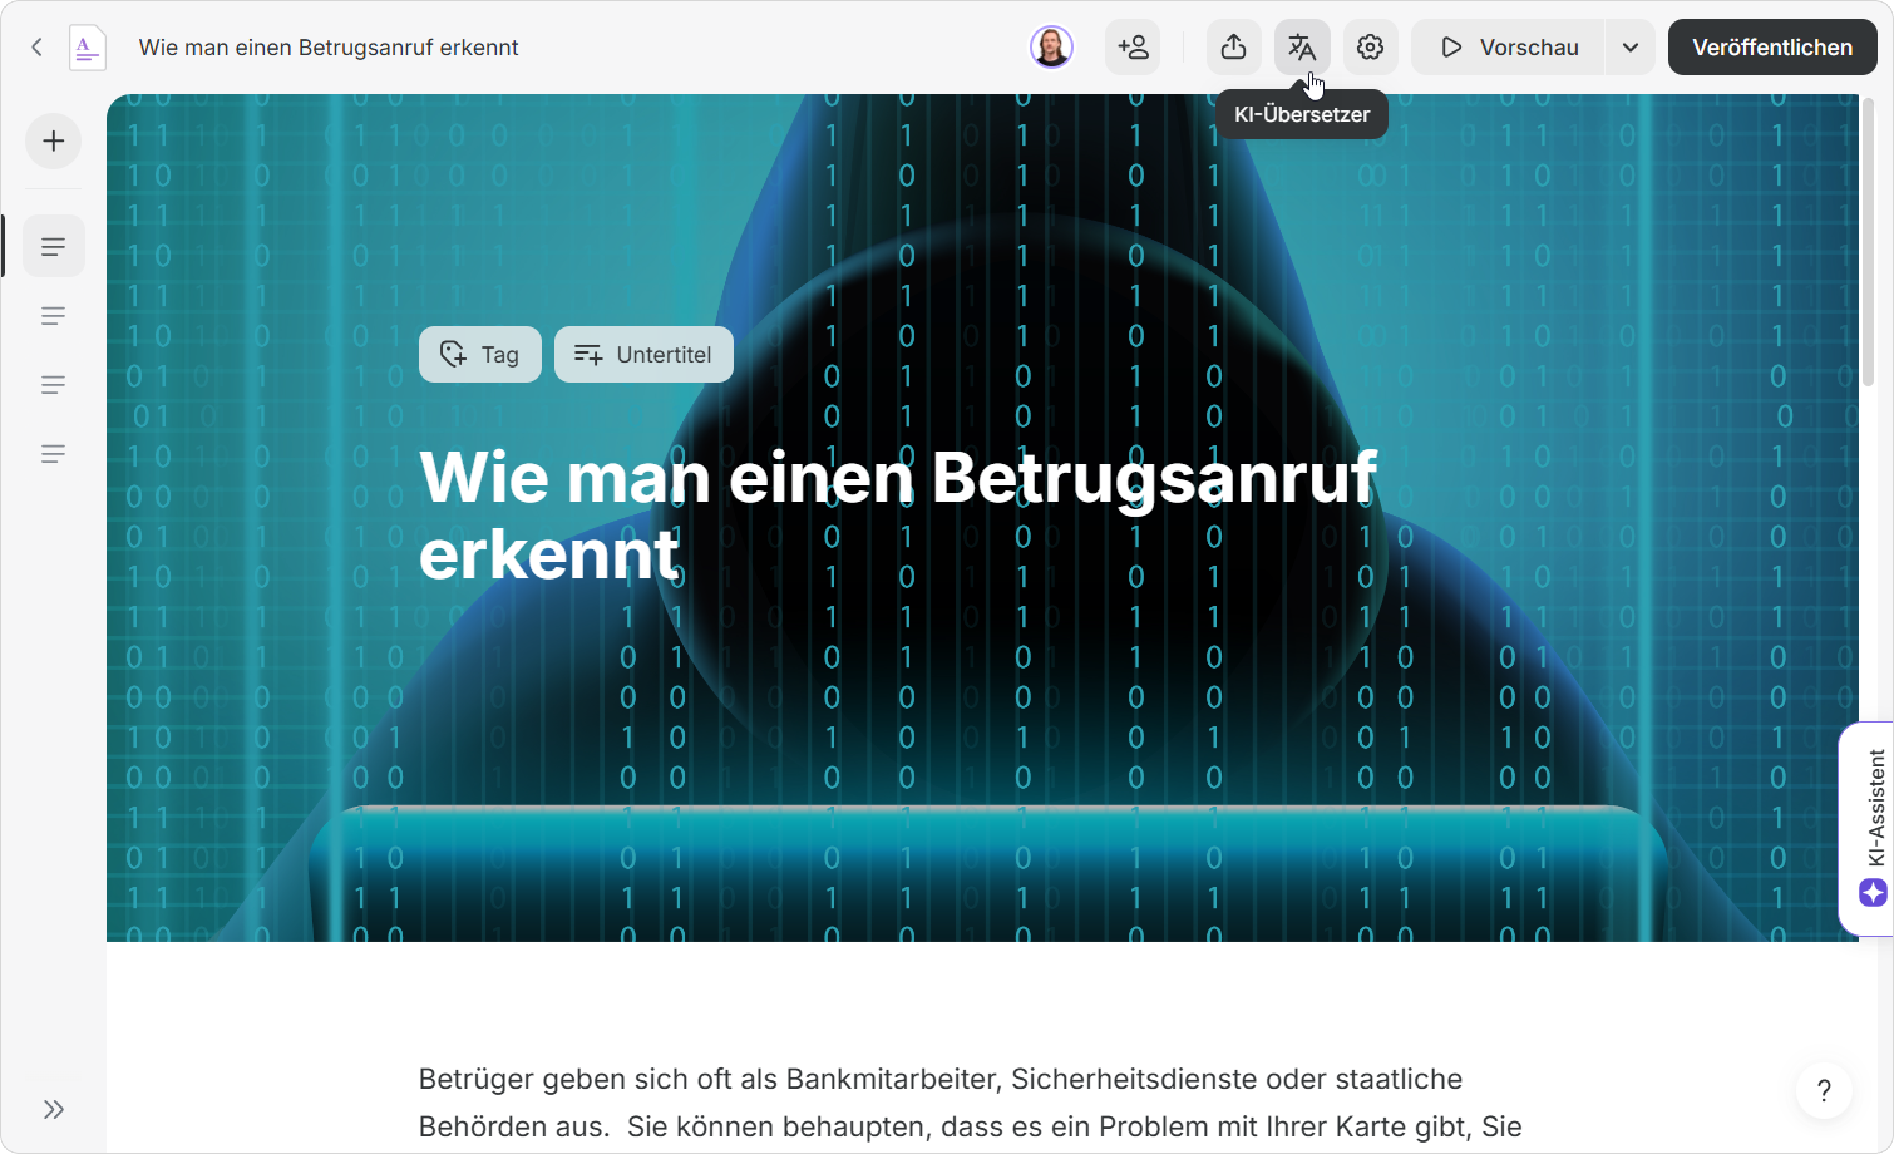This screenshot has width=1894, height=1154.
Task: Click the back arrow icon
Action: pos(36,48)
